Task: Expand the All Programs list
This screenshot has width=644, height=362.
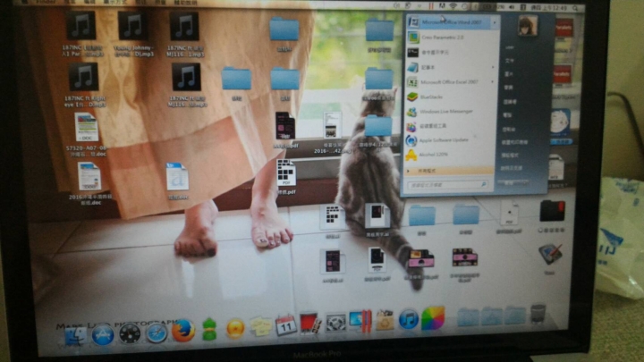Action: coord(449,171)
